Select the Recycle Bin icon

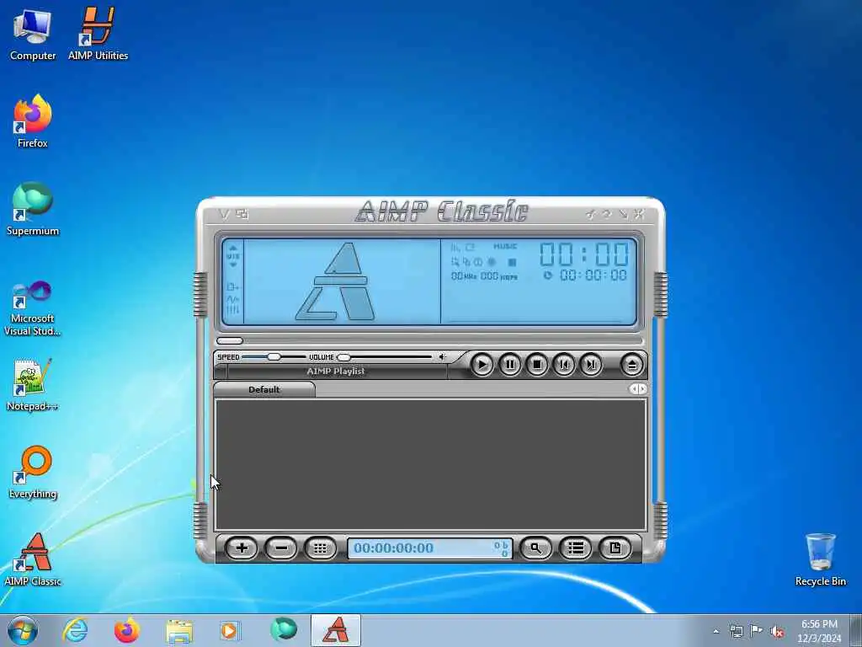tap(820, 559)
